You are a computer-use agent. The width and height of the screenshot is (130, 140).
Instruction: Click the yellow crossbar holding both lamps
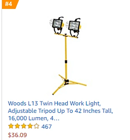(x=66, y=36)
